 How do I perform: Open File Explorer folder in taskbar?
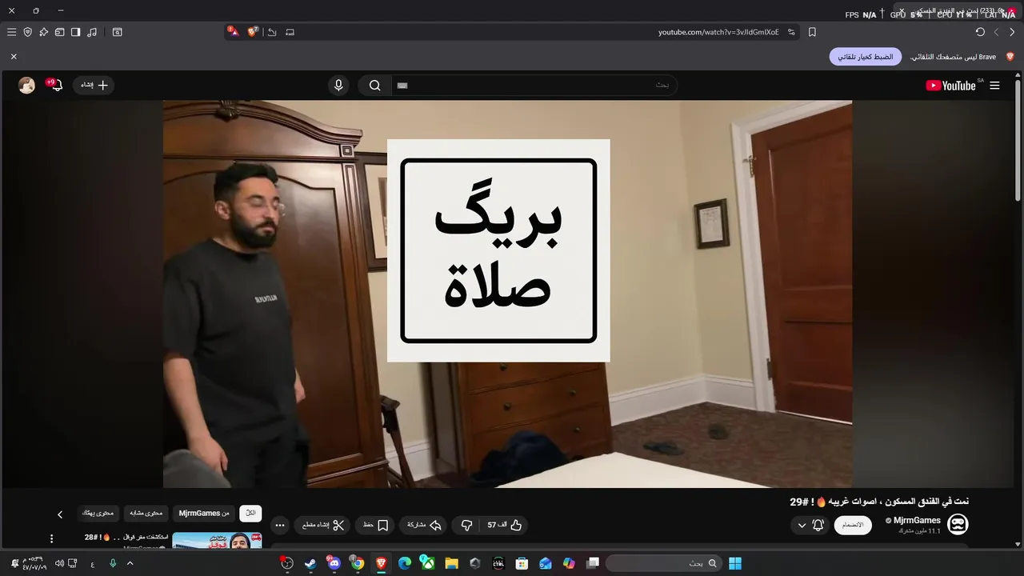(451, 563)
